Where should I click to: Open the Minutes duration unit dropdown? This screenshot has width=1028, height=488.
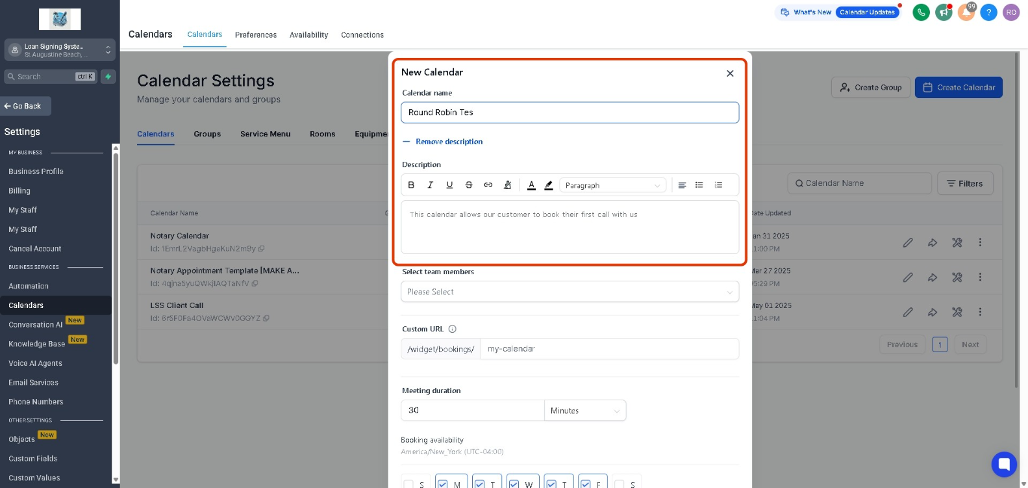click(585, 411)
